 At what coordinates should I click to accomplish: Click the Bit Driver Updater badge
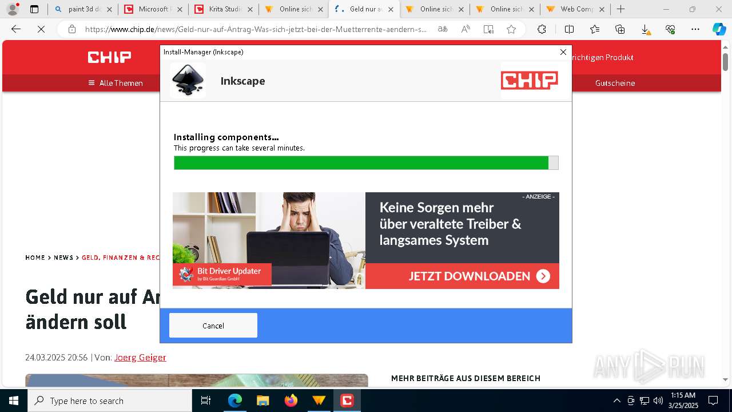coord(222,274)
